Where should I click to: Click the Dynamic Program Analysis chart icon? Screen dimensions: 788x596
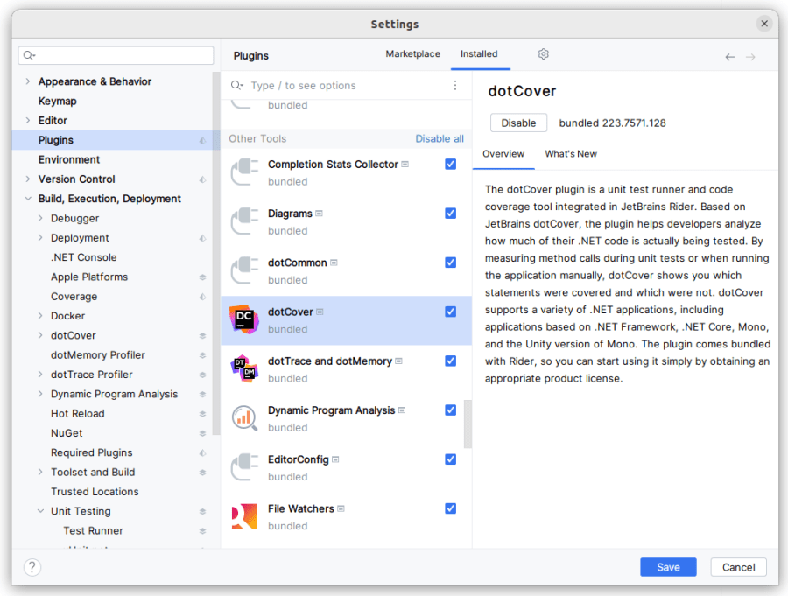click(244, 418)
